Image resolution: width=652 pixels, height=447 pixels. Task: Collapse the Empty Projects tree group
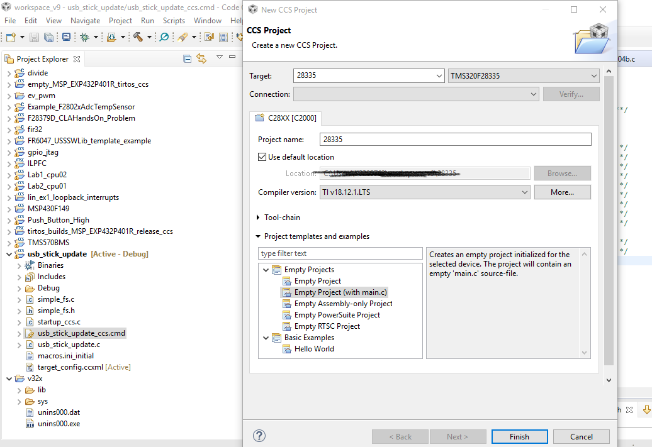pos(266,270)
